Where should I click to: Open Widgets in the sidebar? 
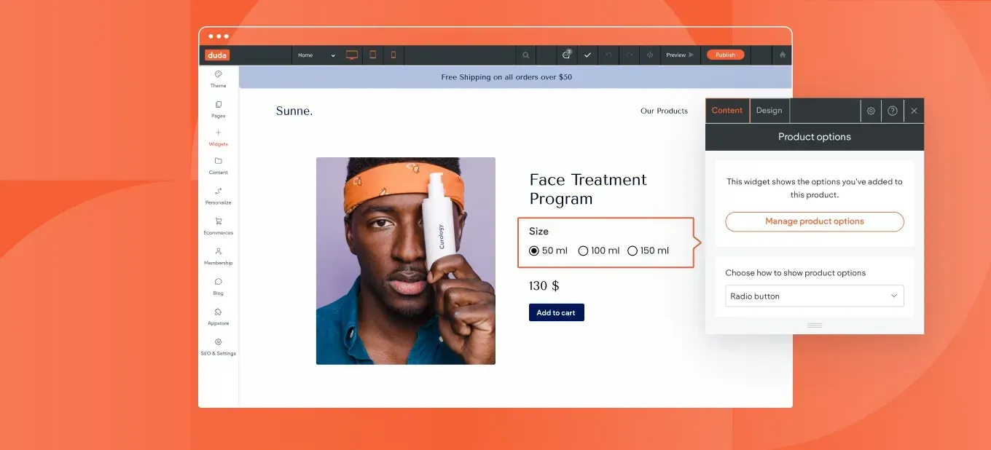coord(219,138)
